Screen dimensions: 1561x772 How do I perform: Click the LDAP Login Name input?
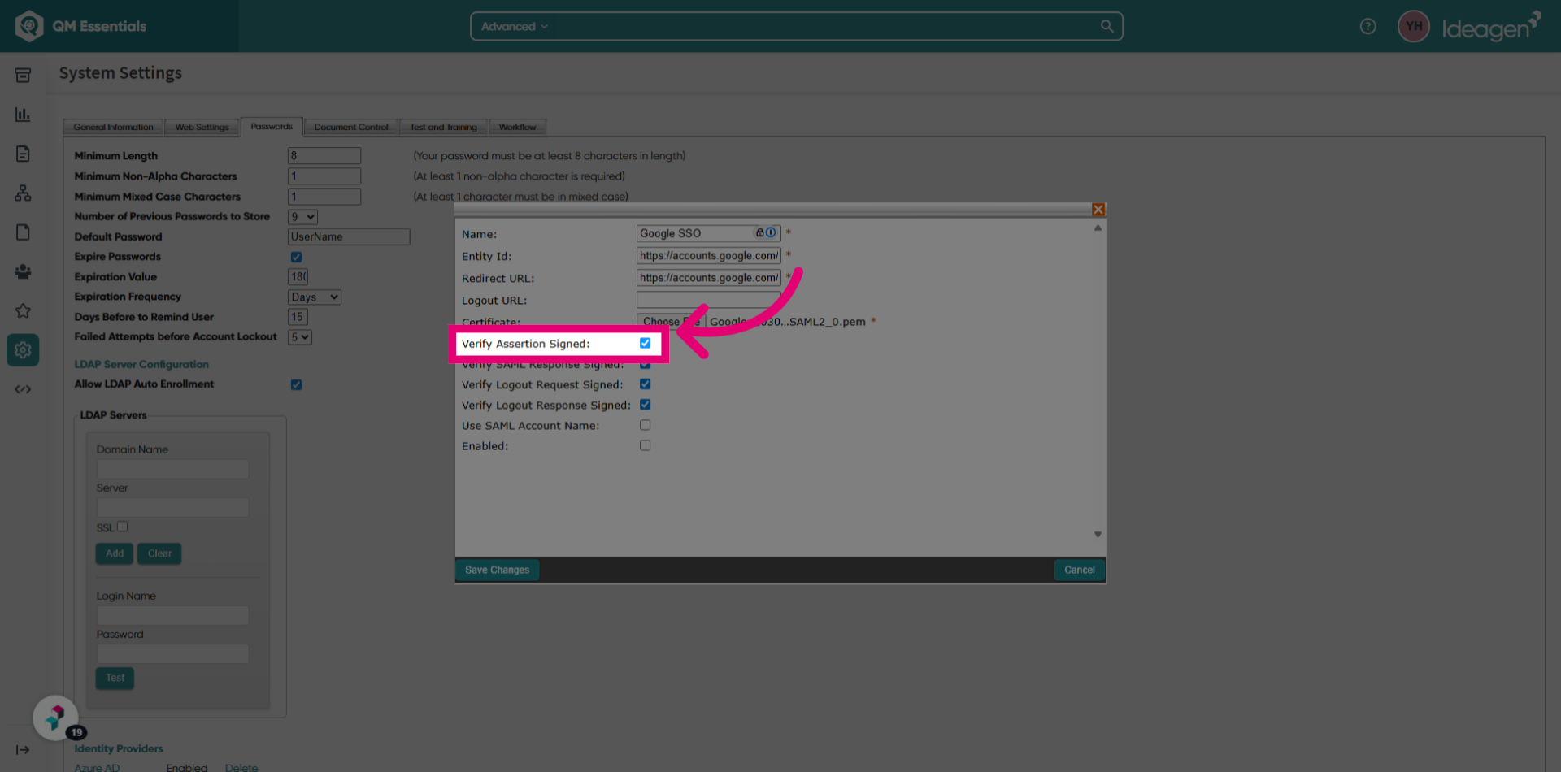pyautogui.click(x=172, y=615)
